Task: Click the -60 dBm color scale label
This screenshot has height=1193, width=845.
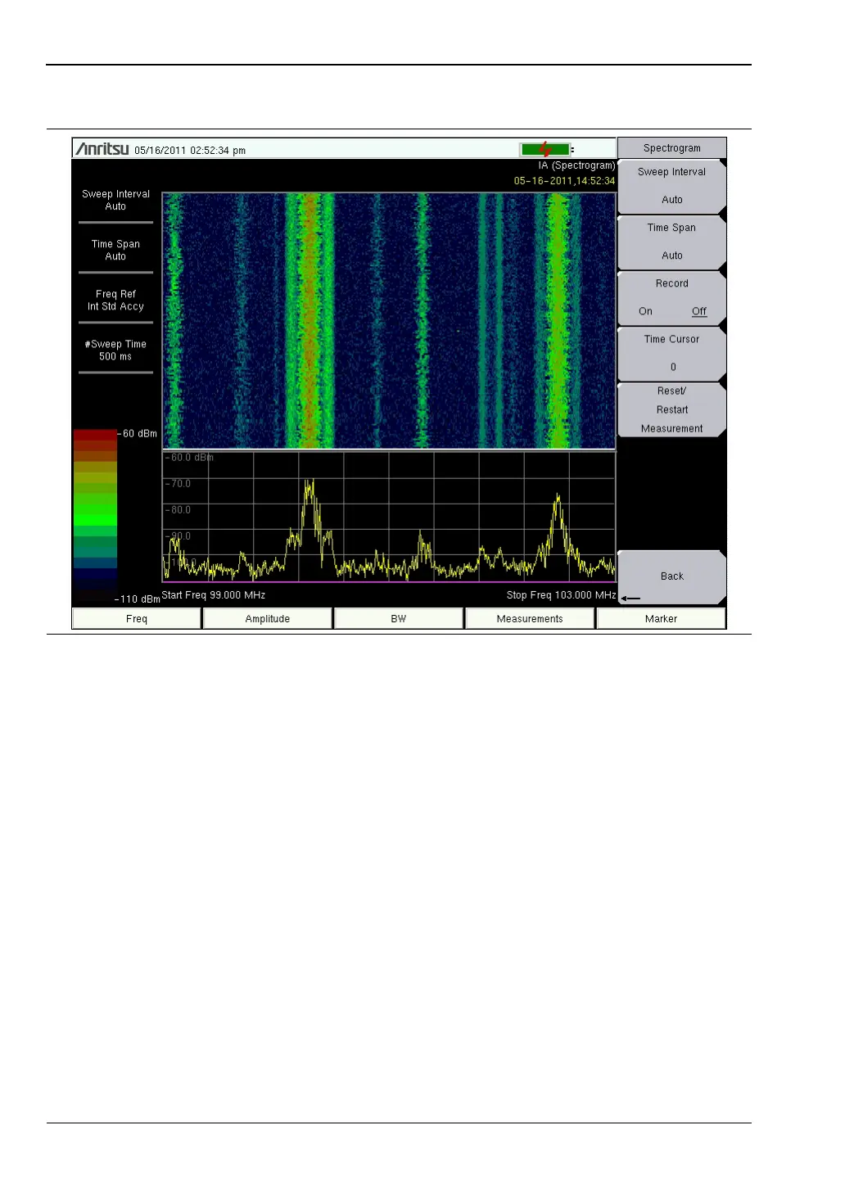Action: 138,433
